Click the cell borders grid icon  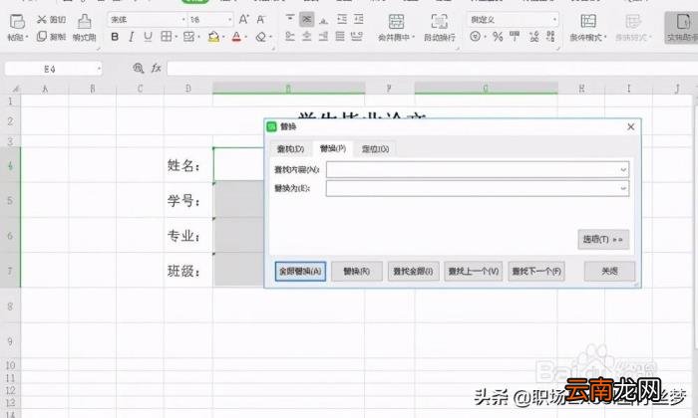167,37
